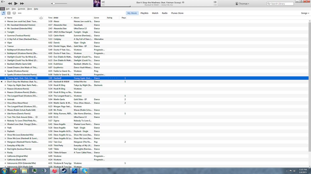Go back to the previous track
Screen dimensions: 311x174
(10, 3)
